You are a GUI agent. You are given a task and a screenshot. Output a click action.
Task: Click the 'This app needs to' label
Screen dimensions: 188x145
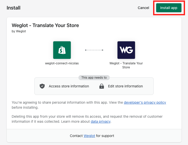(x=94, y=78)
